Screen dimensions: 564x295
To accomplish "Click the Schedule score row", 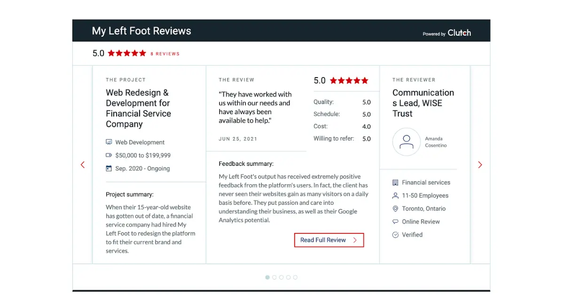I will 342,114.
